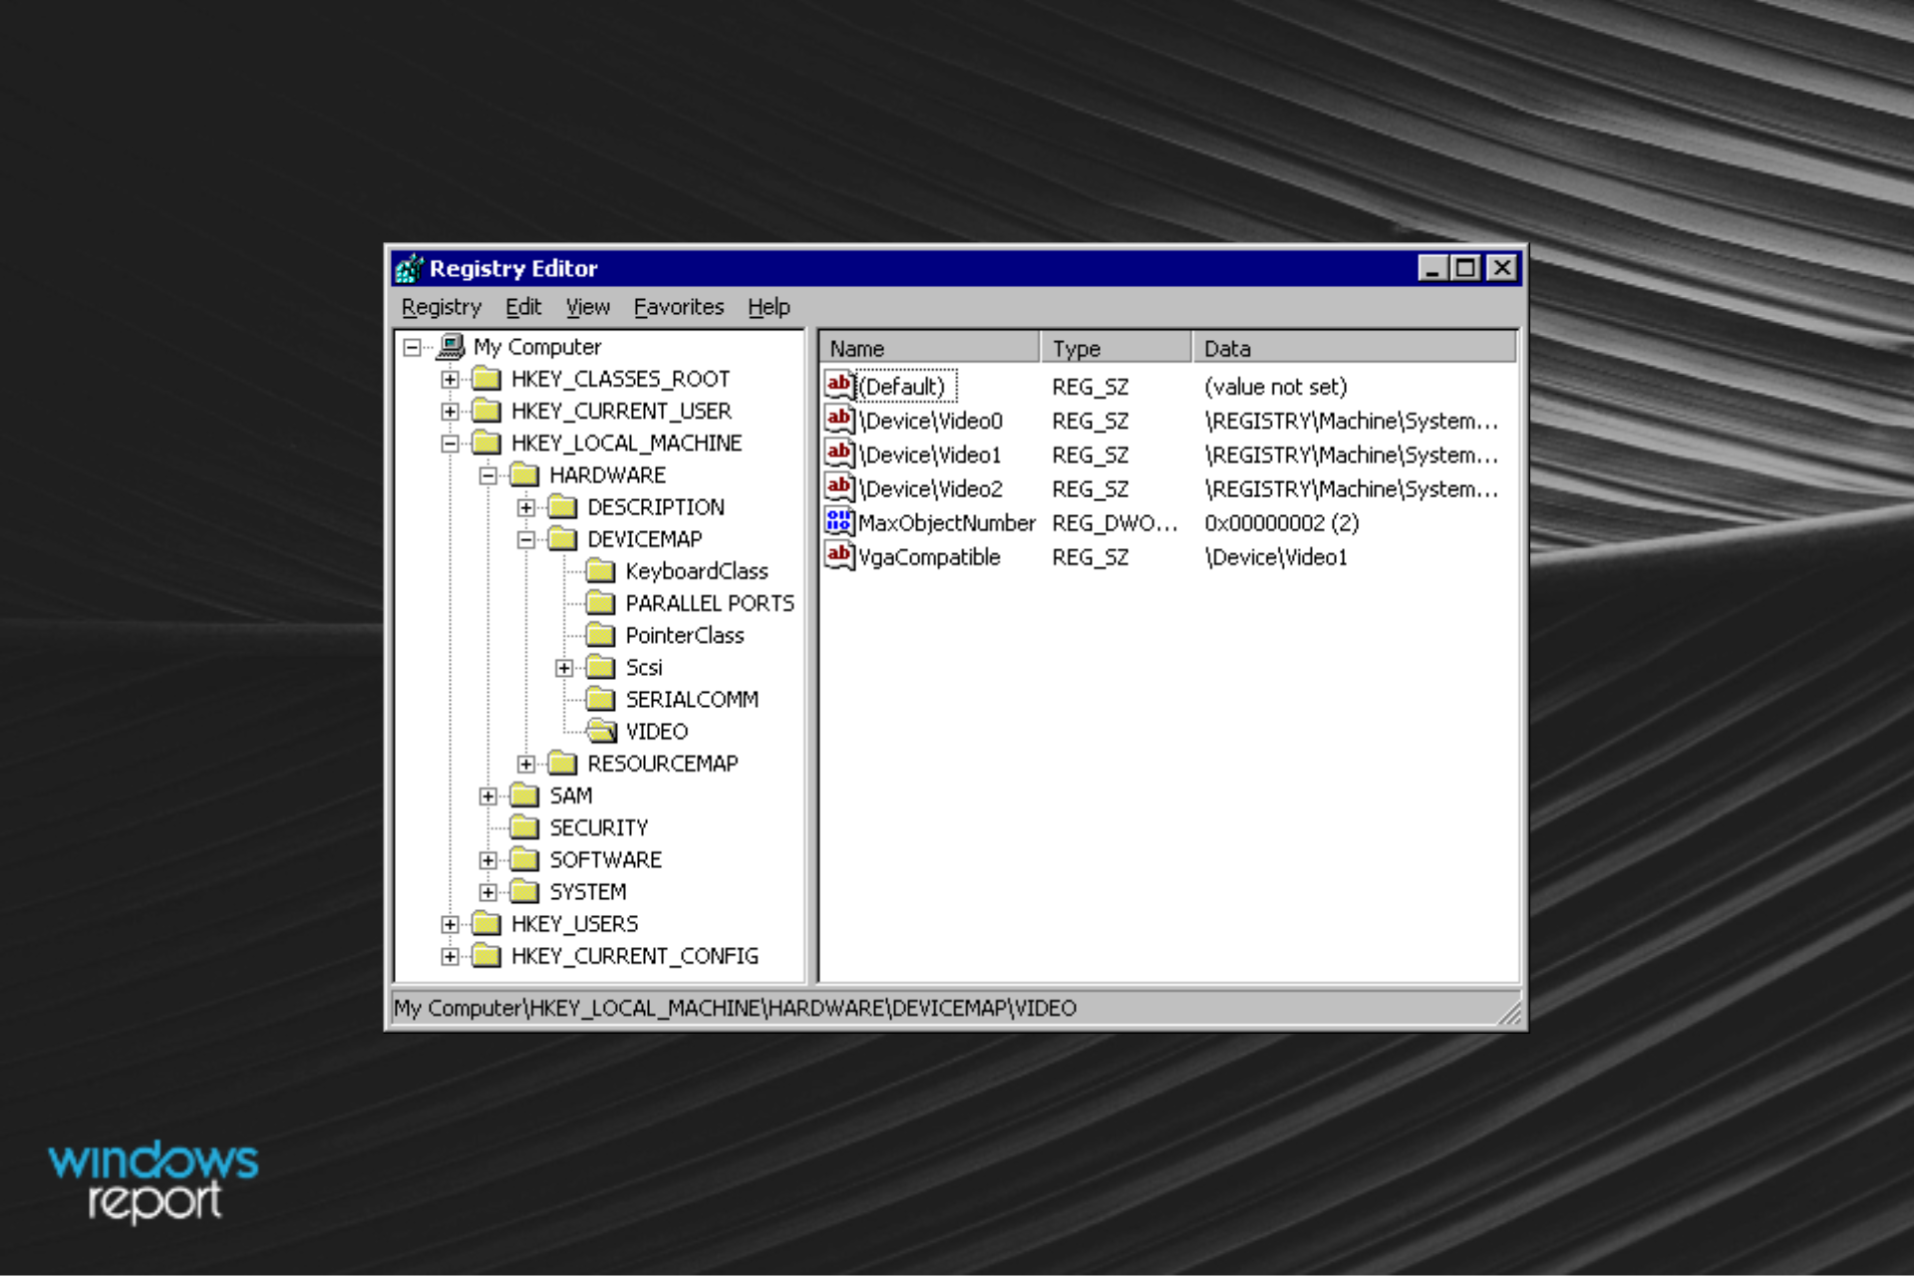Select the \Device\Video2 value name

coord(930,488)
